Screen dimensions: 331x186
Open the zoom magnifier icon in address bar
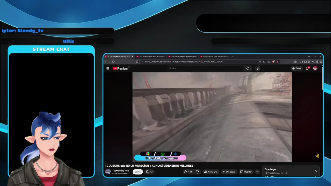coord(260,62)
